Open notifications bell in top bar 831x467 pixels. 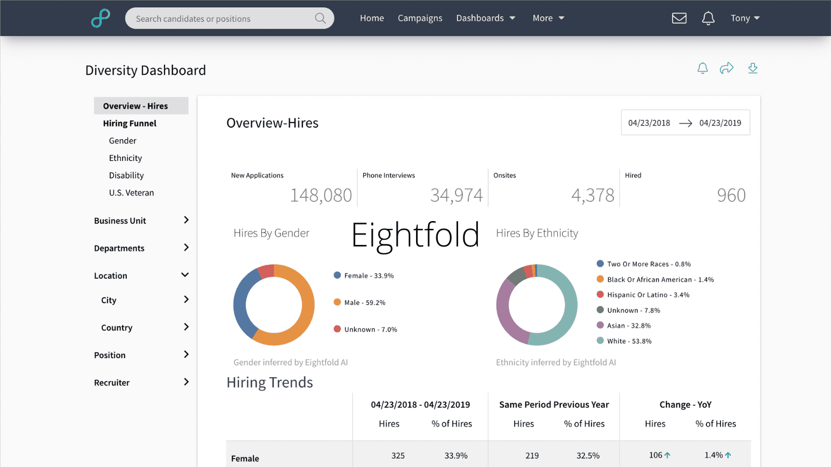708,18
